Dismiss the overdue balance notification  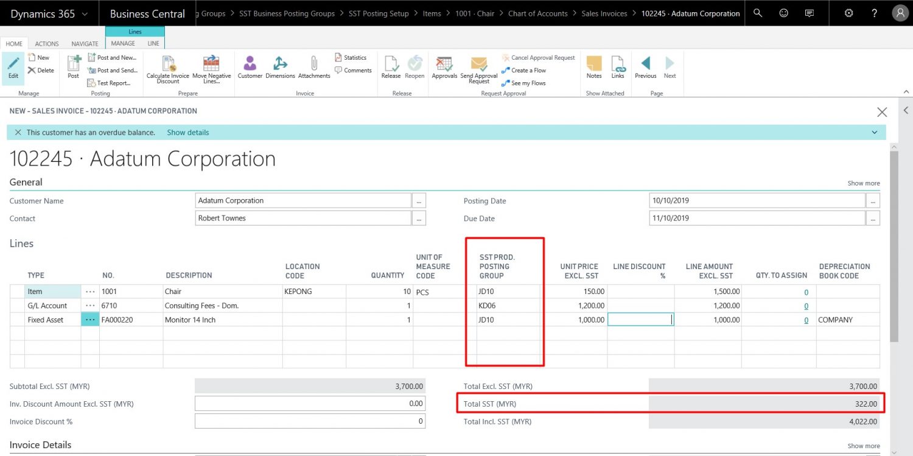point(18,133)
